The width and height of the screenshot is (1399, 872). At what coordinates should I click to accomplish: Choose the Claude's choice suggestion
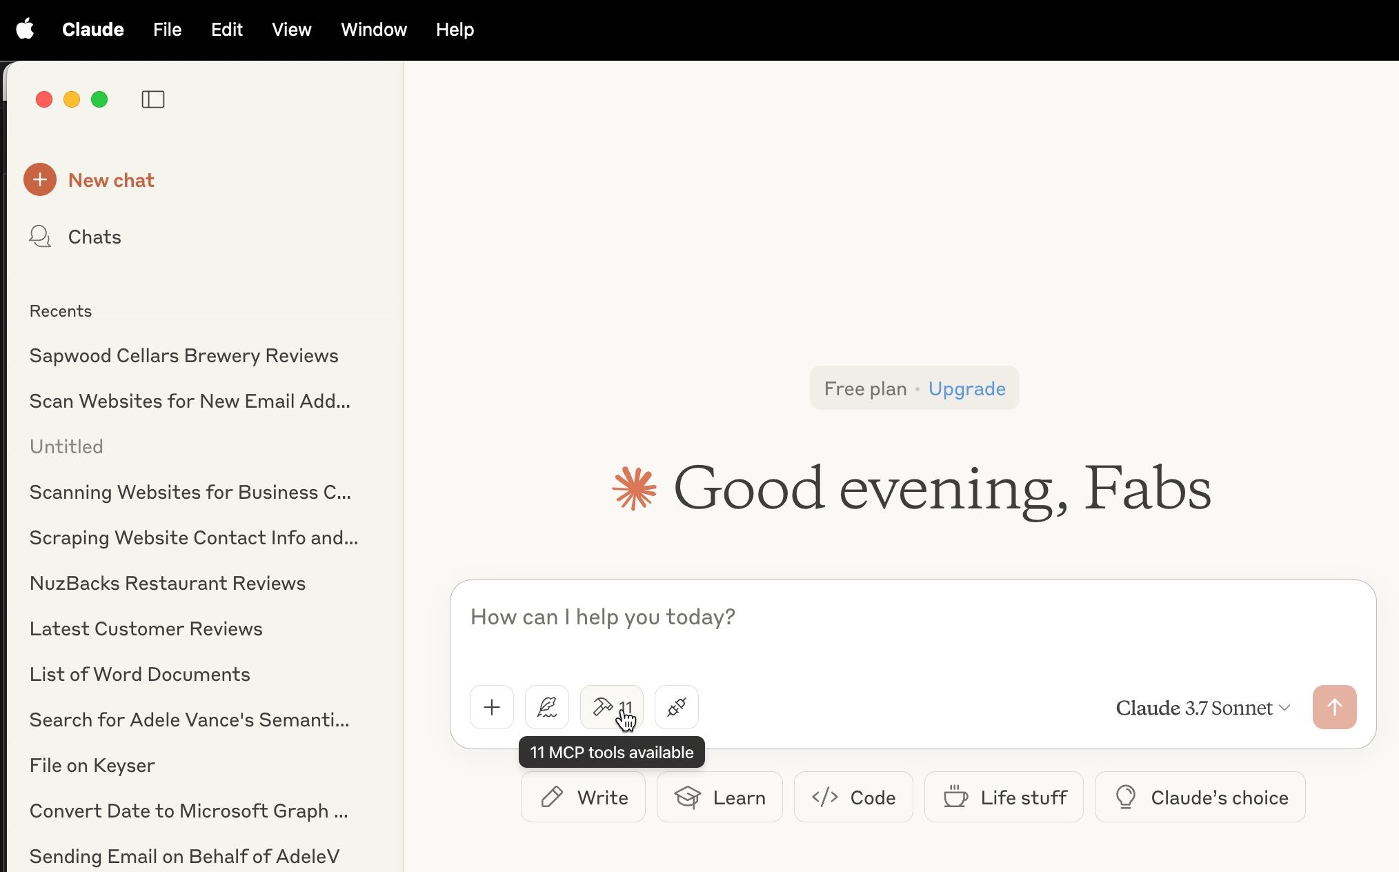1200,797
